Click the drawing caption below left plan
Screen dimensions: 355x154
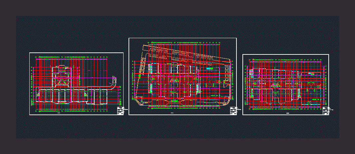pos(59,114)
